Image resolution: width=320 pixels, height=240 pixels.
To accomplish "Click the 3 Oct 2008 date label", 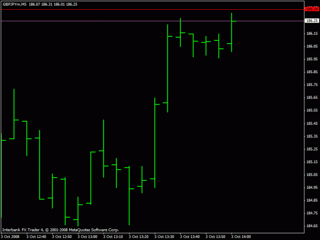I will click(10, 237).
